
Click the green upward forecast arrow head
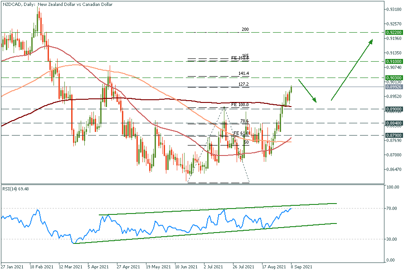[370, 42]
